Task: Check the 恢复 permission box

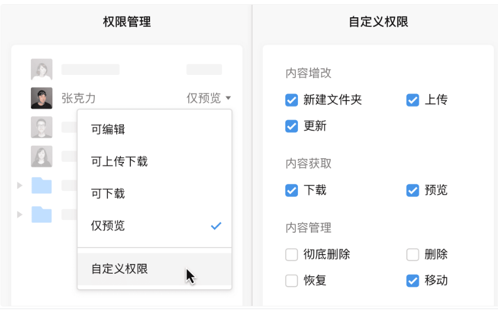Action: point(291,280)
